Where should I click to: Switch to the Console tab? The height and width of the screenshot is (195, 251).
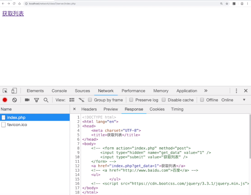[59, 91]
